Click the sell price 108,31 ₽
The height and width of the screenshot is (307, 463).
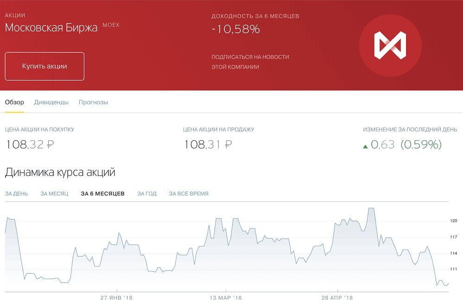[x=208, y=144]
